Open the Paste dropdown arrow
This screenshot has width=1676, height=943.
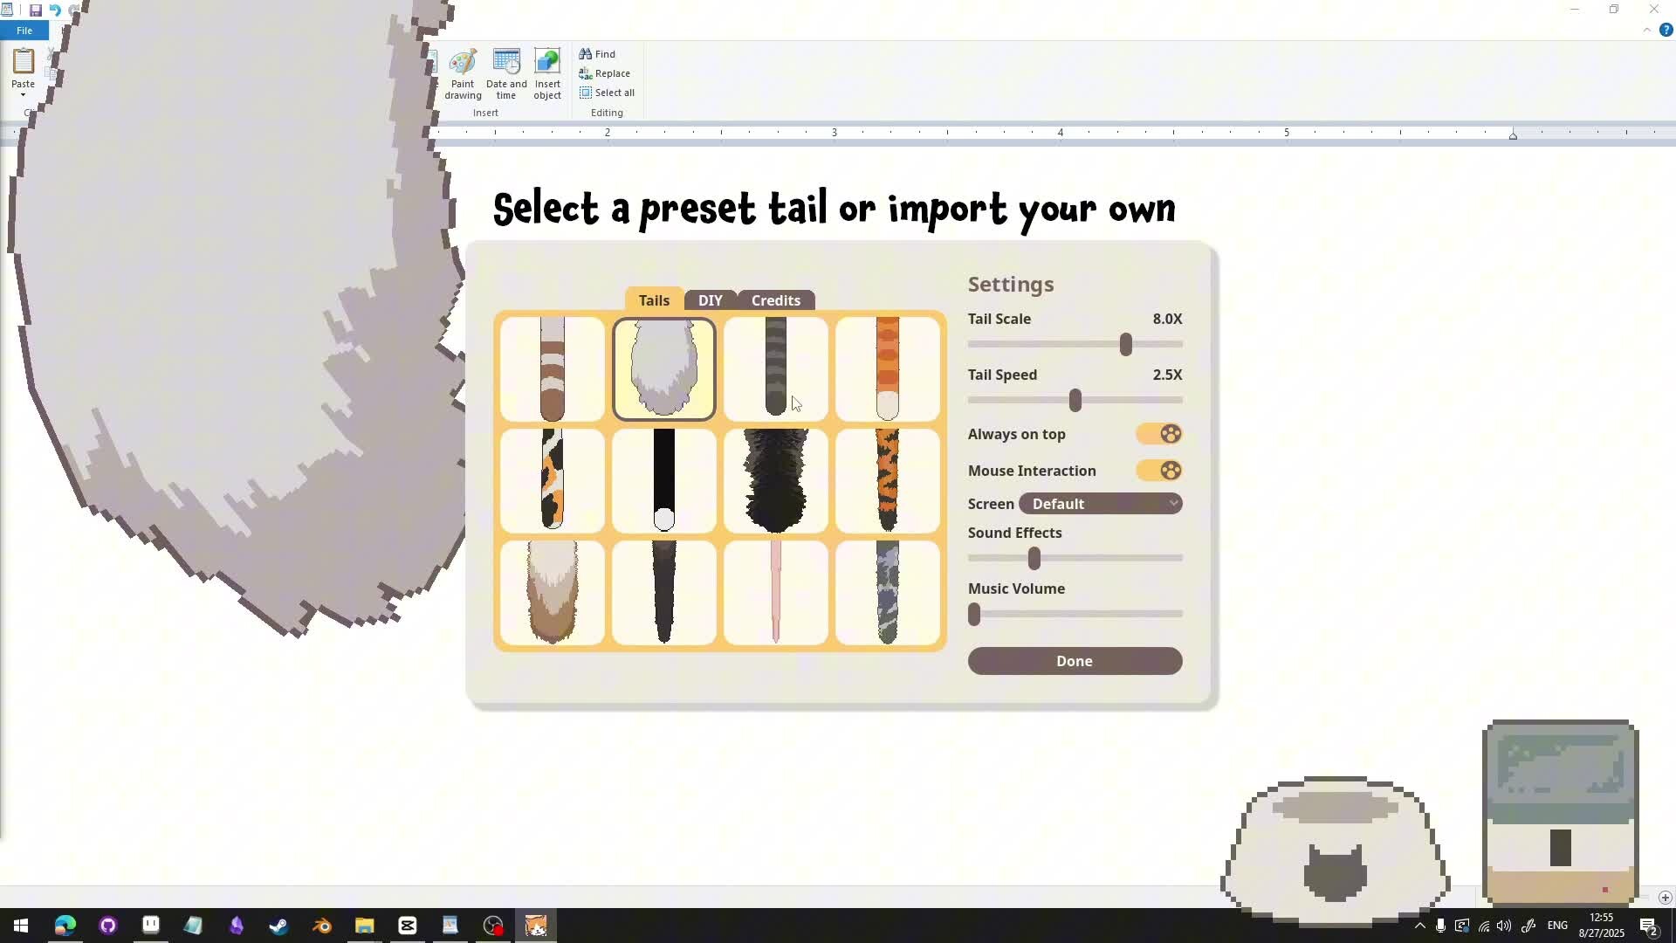click(23, 94)
